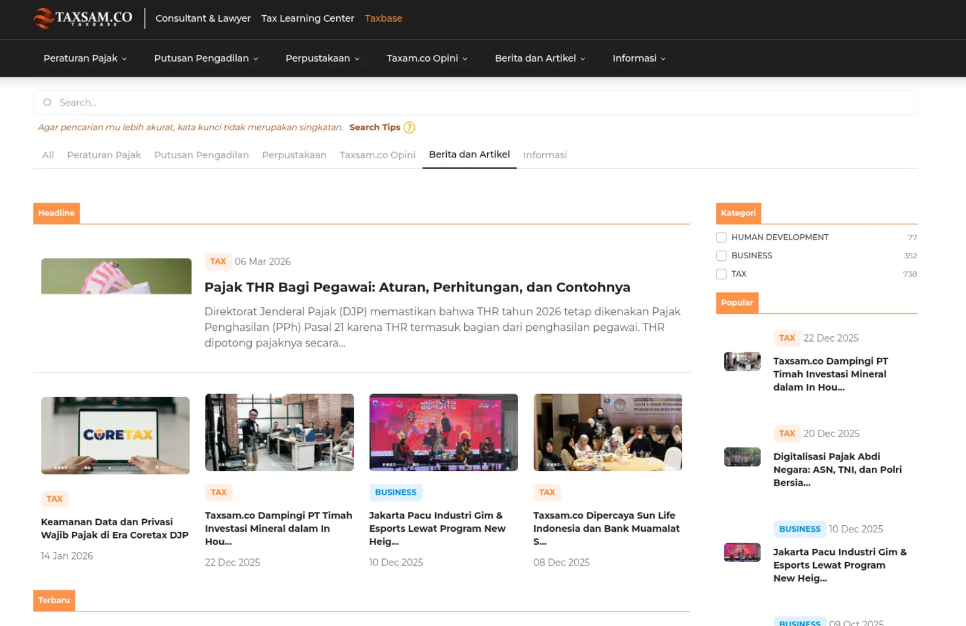
Task: Click the THR money headline thumbnail
Action: (116, 276)
